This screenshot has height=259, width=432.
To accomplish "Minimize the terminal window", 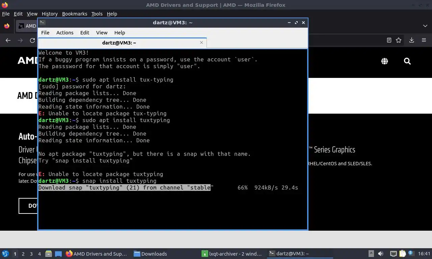I will pyautogui.click(x=289, y=23).
